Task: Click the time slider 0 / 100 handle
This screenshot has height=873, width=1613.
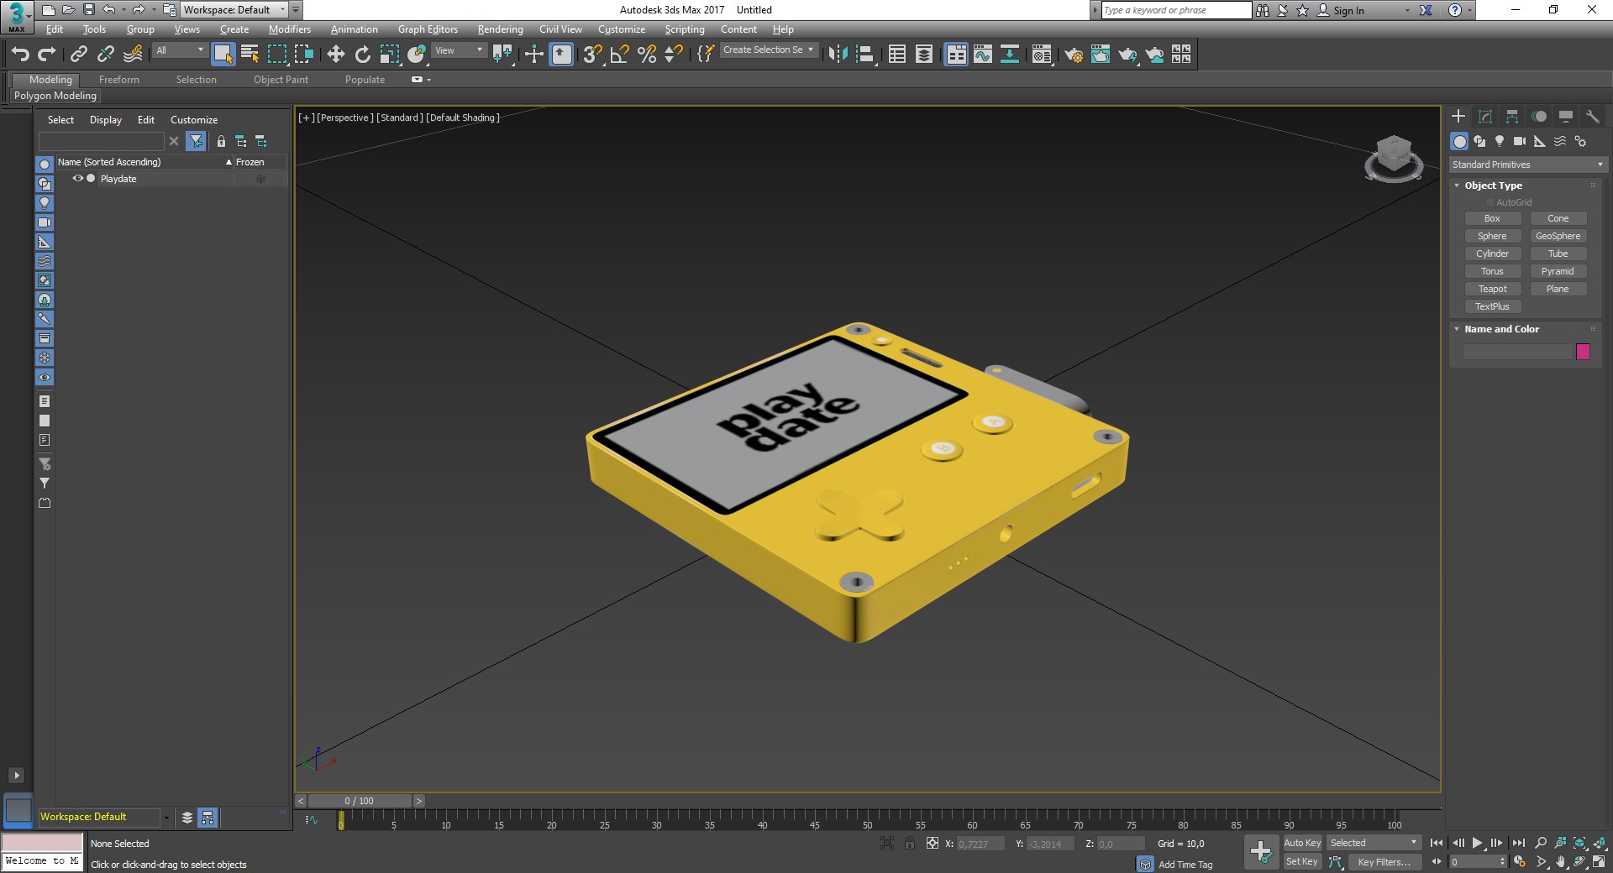Action: 360,801
